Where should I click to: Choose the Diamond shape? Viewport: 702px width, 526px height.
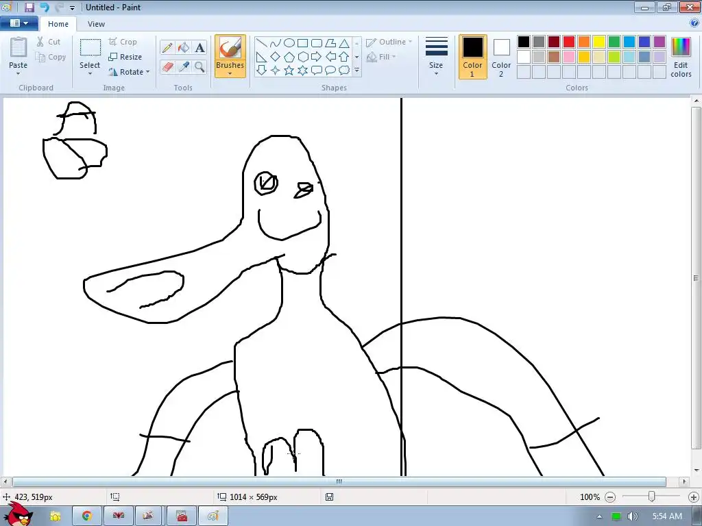276,57
